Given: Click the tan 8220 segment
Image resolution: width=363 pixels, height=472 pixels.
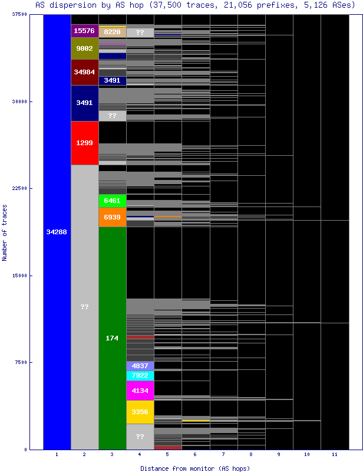Looking at the screenshot, I should click(112, 32).
